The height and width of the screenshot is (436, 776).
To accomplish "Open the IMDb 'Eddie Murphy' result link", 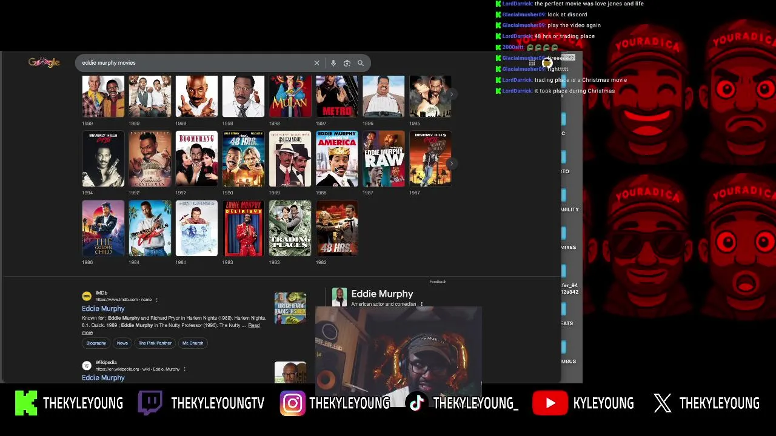I will tap(103, 309).
